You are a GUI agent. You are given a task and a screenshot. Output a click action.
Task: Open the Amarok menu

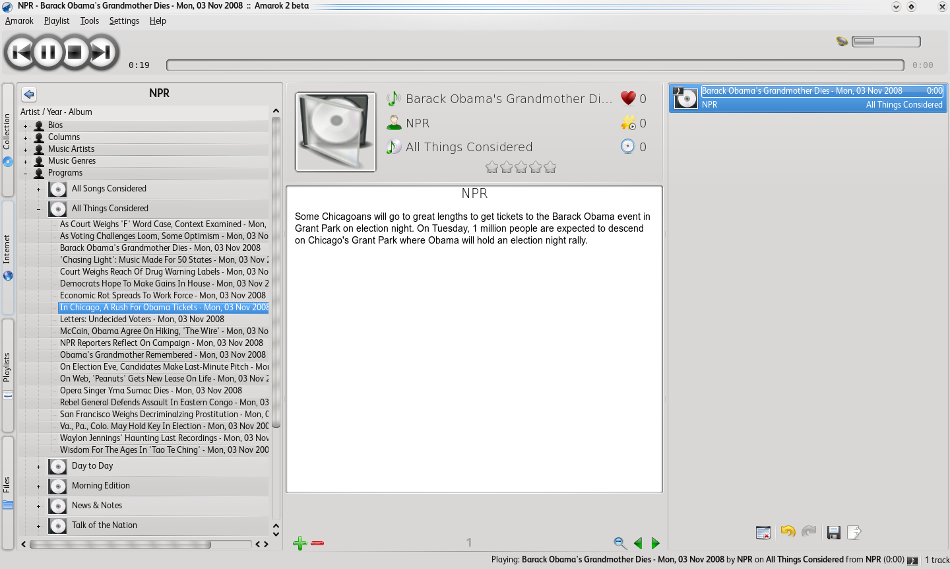click(x=19, y=20)
